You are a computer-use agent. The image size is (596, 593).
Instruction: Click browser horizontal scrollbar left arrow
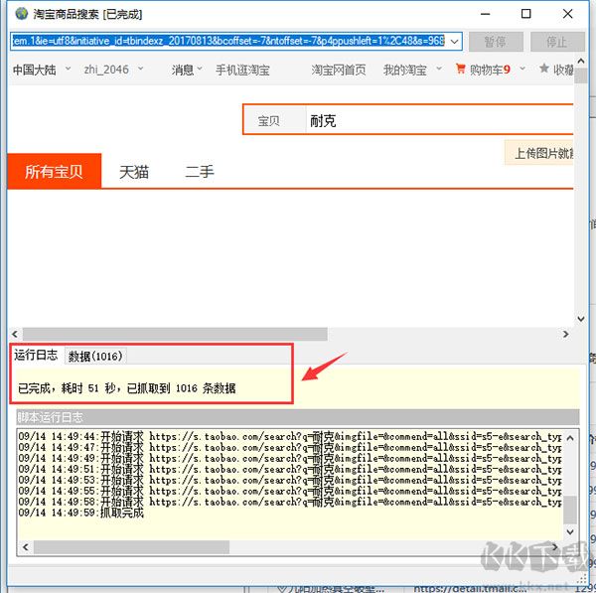(15, 334)
